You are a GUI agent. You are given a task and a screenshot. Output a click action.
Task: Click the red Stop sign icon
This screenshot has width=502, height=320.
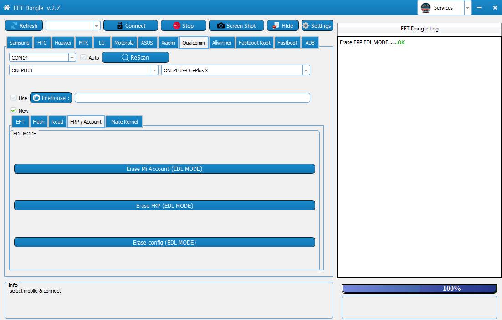(176, 25)
